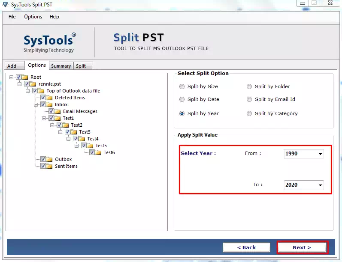Uncheck the Test1 checkbox
Viewport: 342px width, 262px height.
point(51,118)
